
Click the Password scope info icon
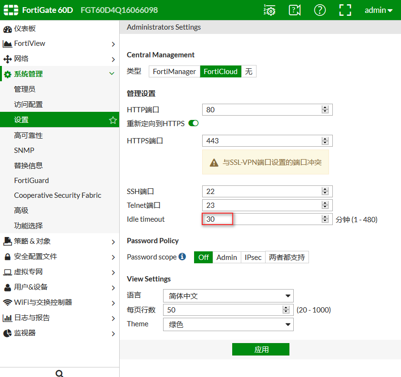tap(182, 257)
